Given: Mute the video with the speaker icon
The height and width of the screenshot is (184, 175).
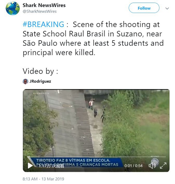Looking at the screenshot, I should coord(152,166).
